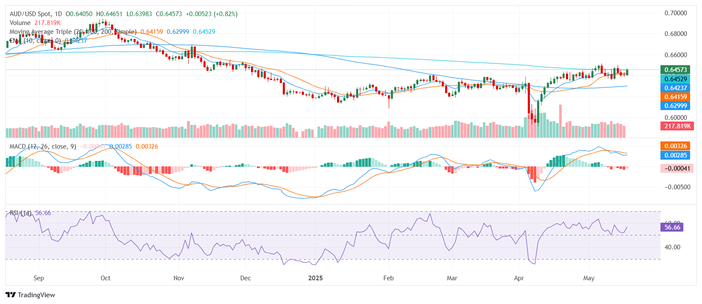The width and height of the screenshot is (702, 304).
Task: Click the orange 0.00326 MACD signal tag
Action: click(675, 146)
